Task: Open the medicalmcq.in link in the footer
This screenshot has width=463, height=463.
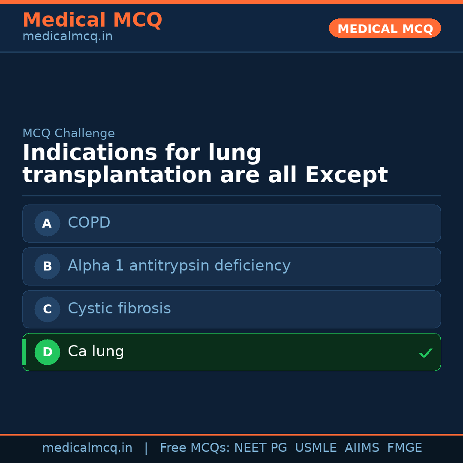Action: click(87, 448)
